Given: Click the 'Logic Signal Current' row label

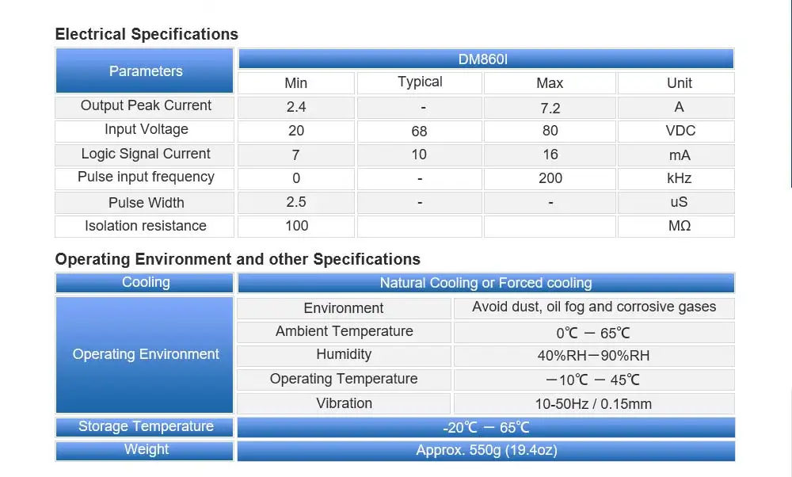Looking at the screenshot, I should tap(144, 155).
